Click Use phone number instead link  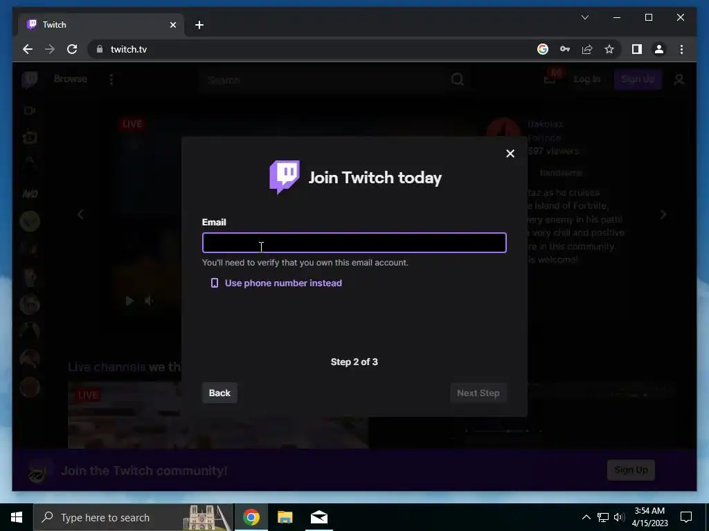pyautogui.click(x=283, y=283)
